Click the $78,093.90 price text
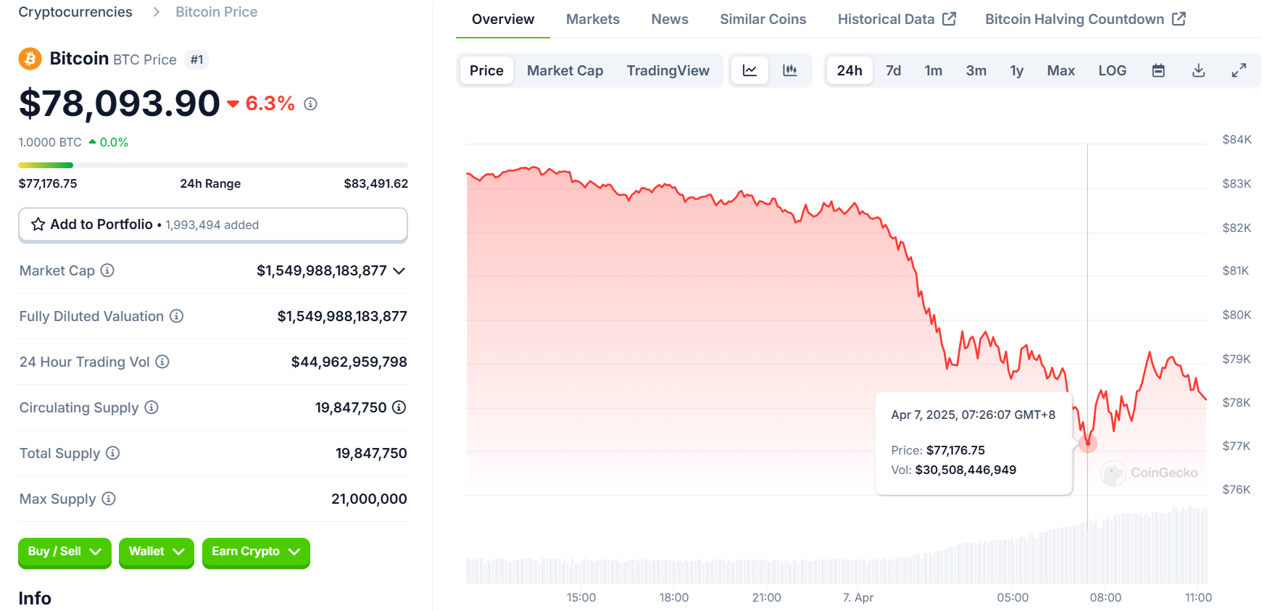This screenshot has width=1262, height=611. pos(119,103)
